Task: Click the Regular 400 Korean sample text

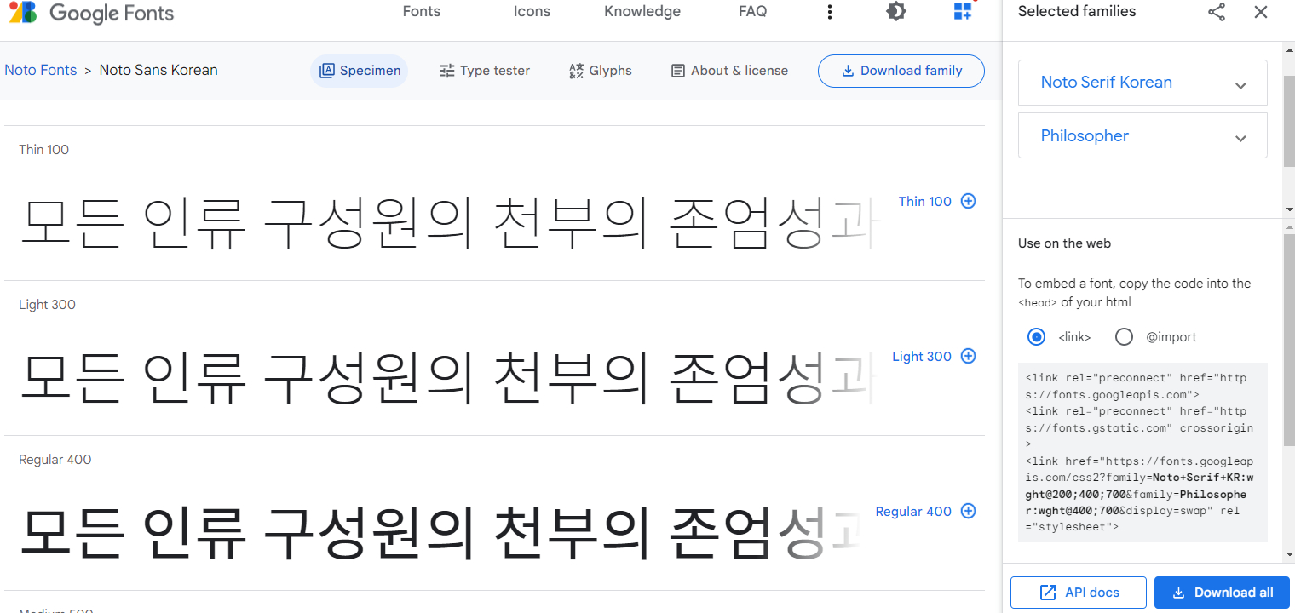Action: pos(439,533)
